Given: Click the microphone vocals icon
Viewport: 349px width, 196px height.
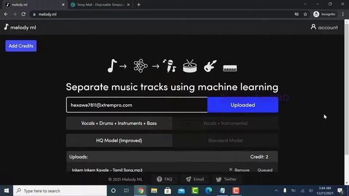Looking at the screenshot, I should 170,66.
